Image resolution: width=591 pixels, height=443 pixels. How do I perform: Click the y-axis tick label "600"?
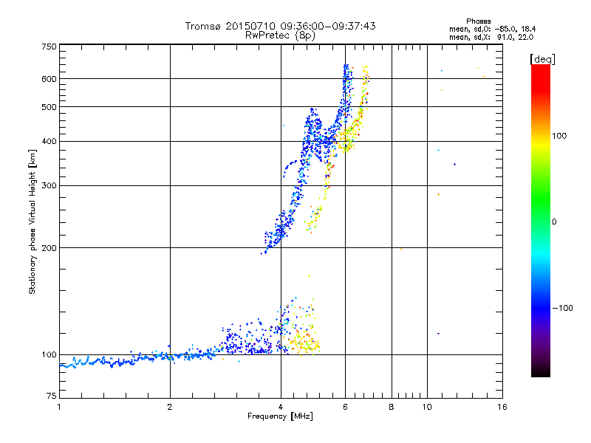click(49, 79)
